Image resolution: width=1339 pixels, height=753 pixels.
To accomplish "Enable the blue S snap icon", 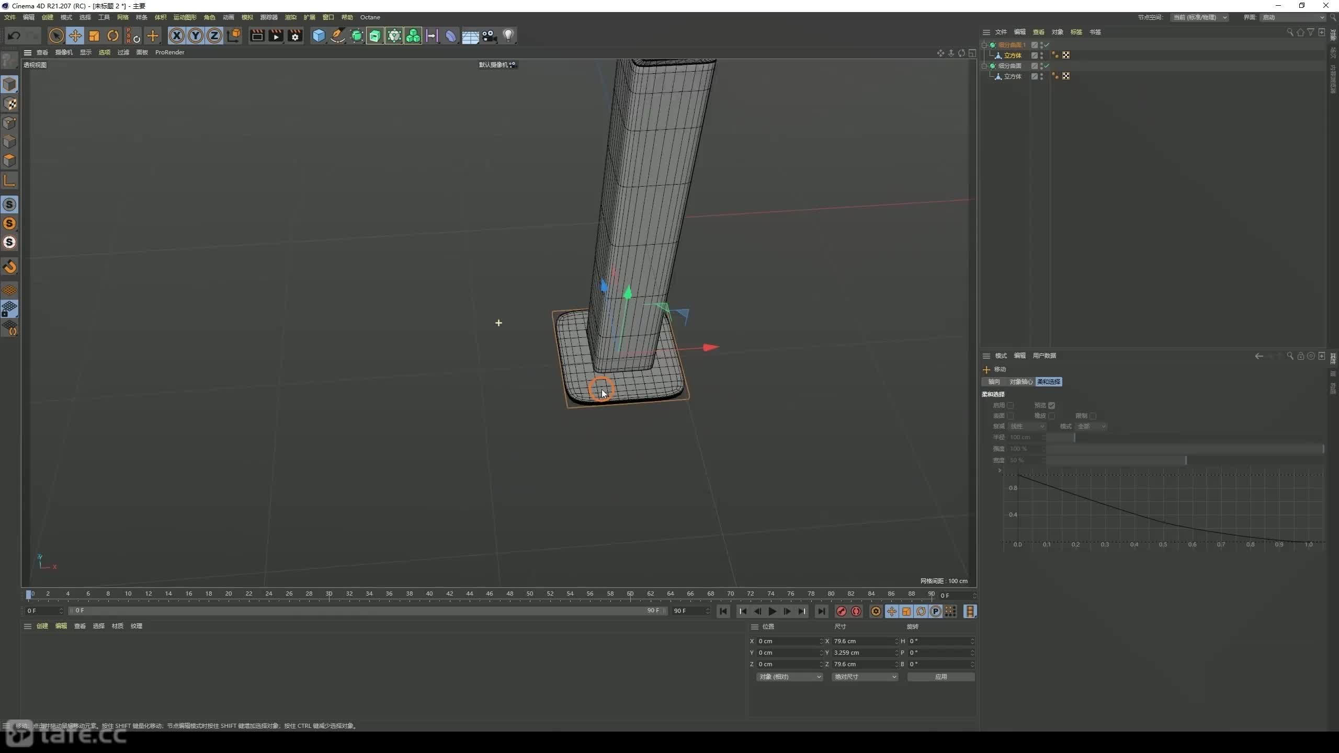I will coord(9,204).
